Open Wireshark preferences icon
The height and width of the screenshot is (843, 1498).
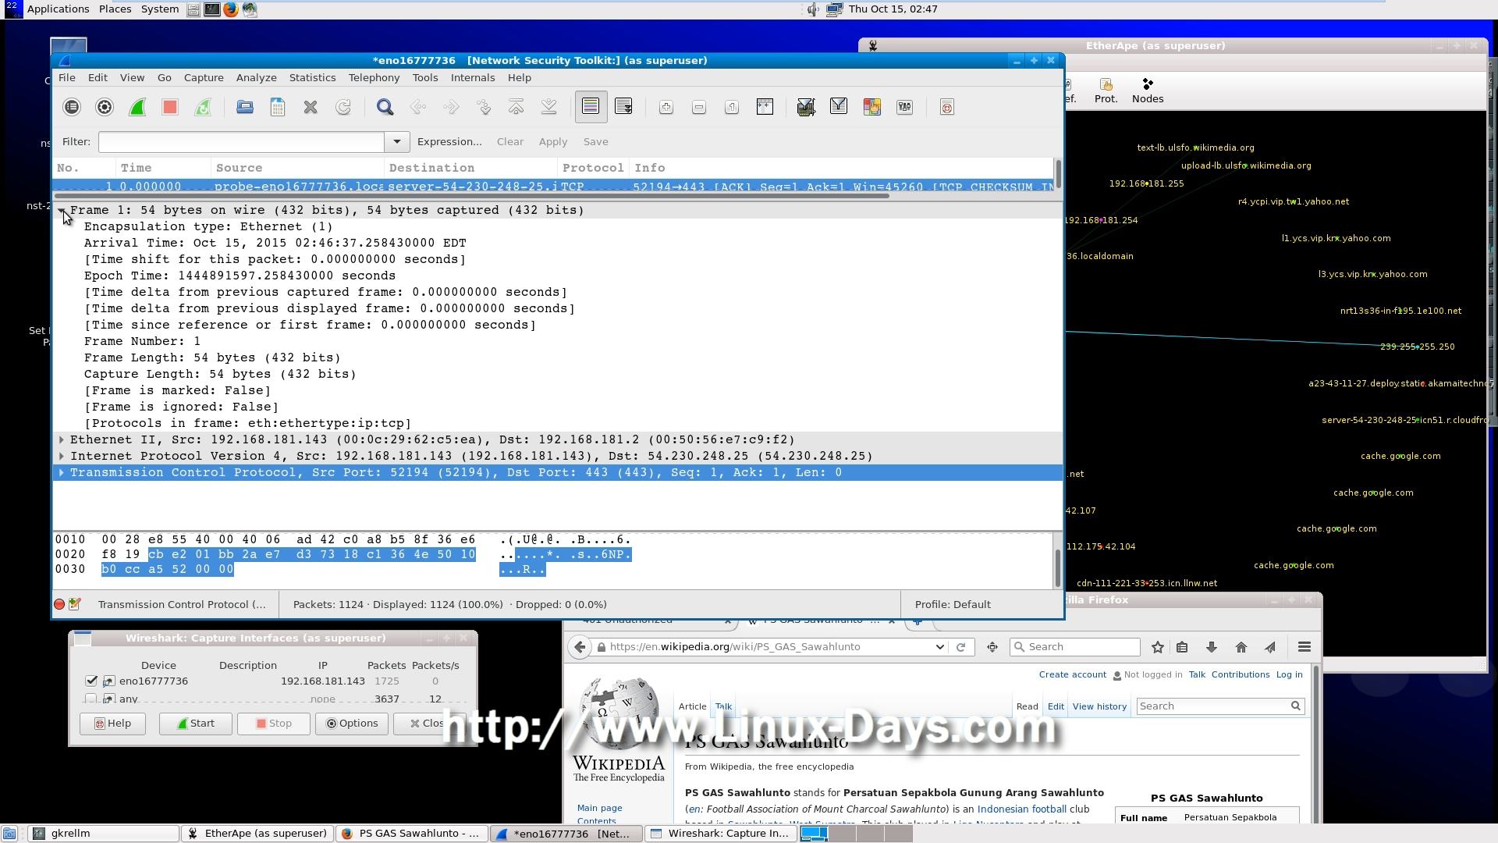coord(905,107)
